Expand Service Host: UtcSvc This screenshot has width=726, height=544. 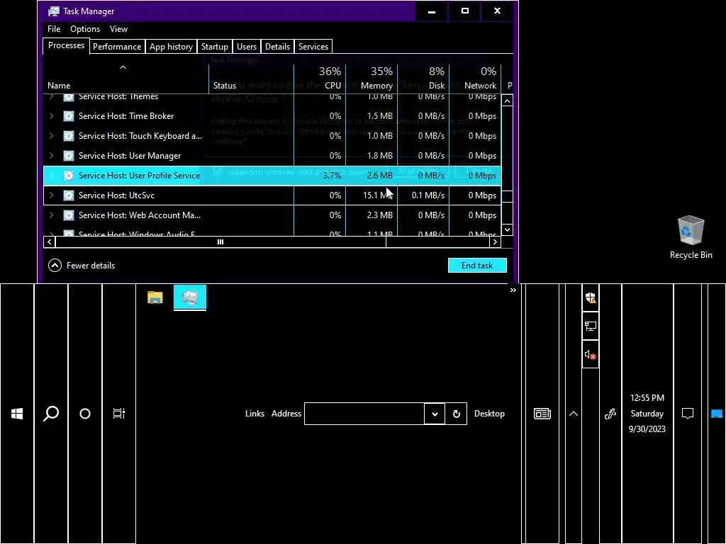click(51, 195)
